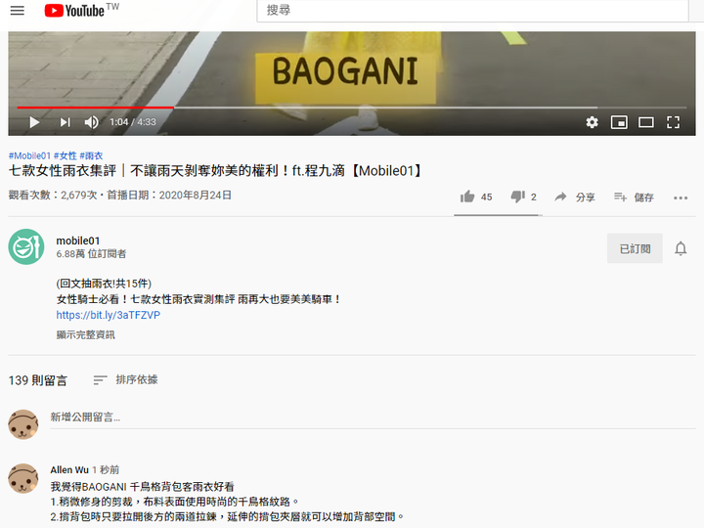Open comment sort 排序依據 dropdown
Screen dimensions: 704x528
[x=125, y=379]
